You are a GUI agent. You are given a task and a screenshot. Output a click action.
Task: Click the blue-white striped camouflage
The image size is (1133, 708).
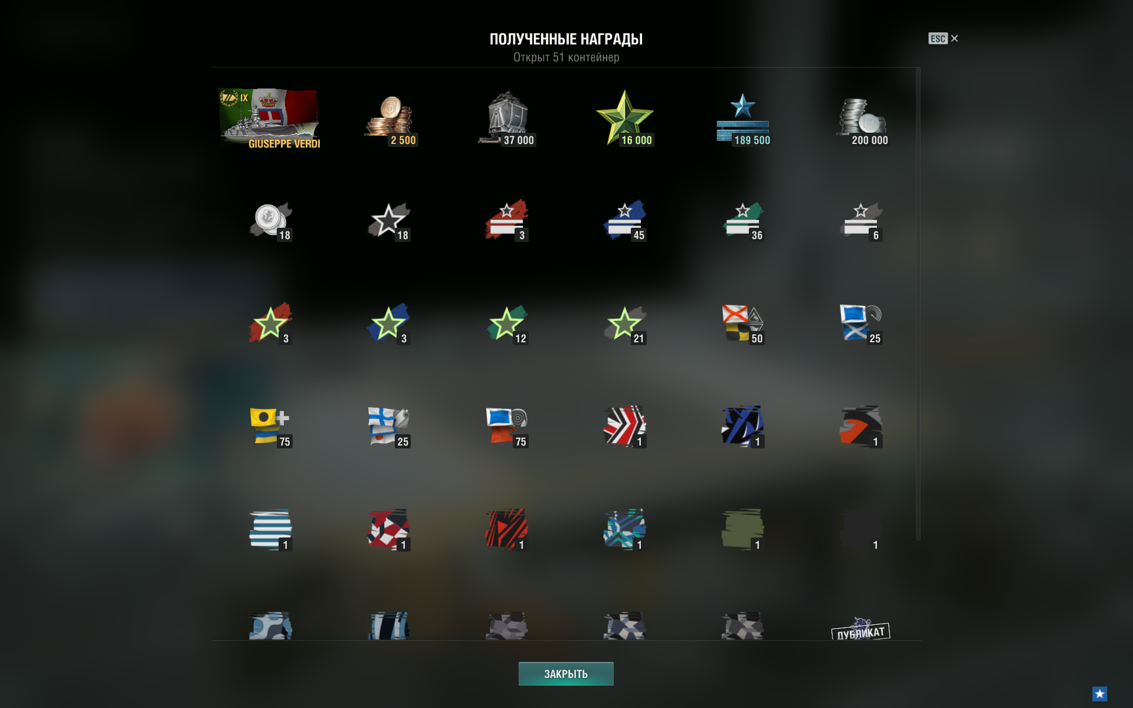coord(270,530)
